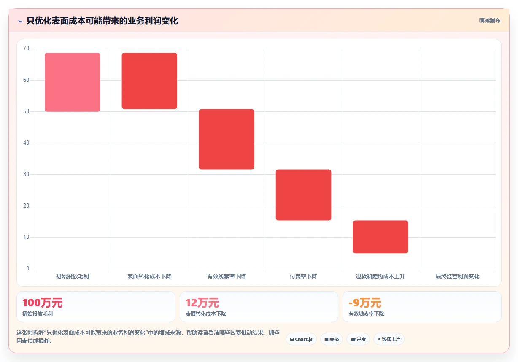This screenshot has height=362, width=518.
Task: Click the 30 value on the y-axis
Action: (x=26, y=174)
